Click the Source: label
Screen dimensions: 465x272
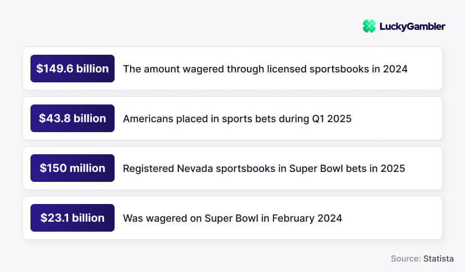coord(406,259)
